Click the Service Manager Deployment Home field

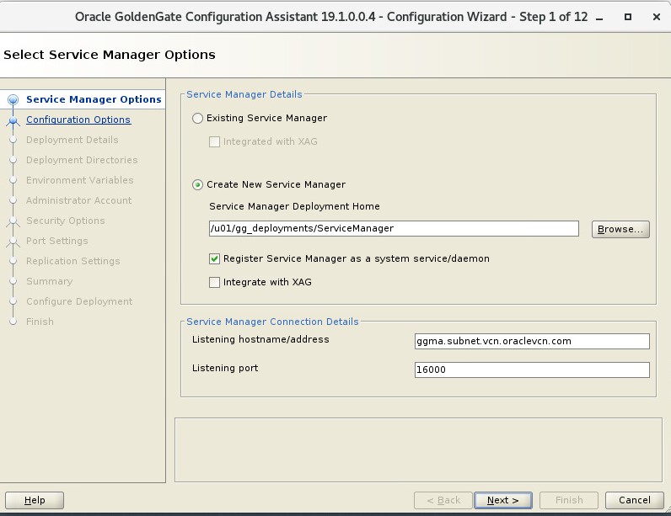tap(394, 228)
